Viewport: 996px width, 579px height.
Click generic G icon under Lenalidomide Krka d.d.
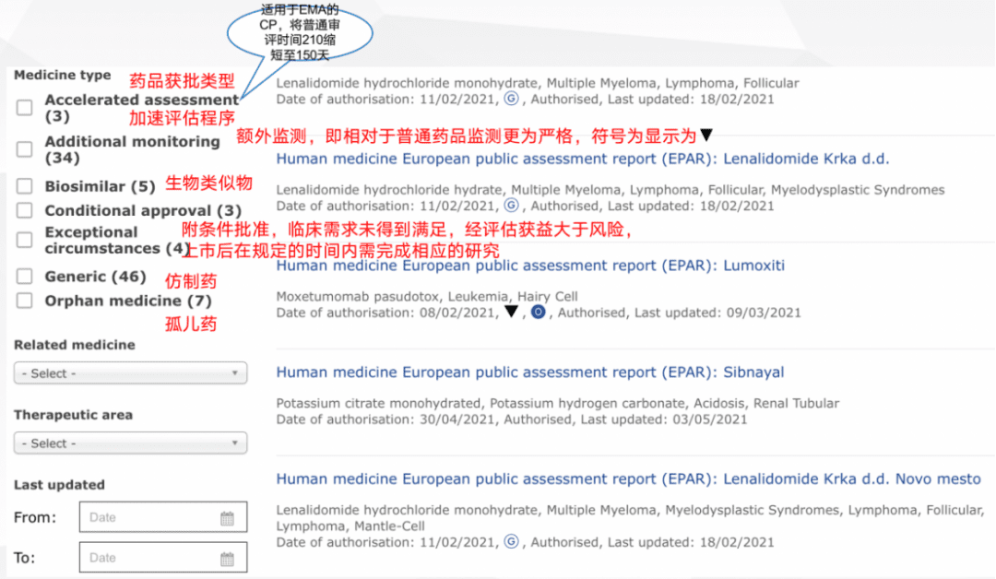pyautogui.click(x=511, y=205)
